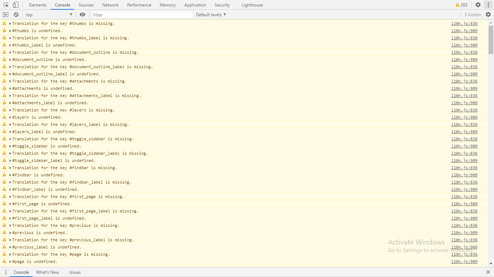Expand the '#first_page is missing' warning

point(10,197)
